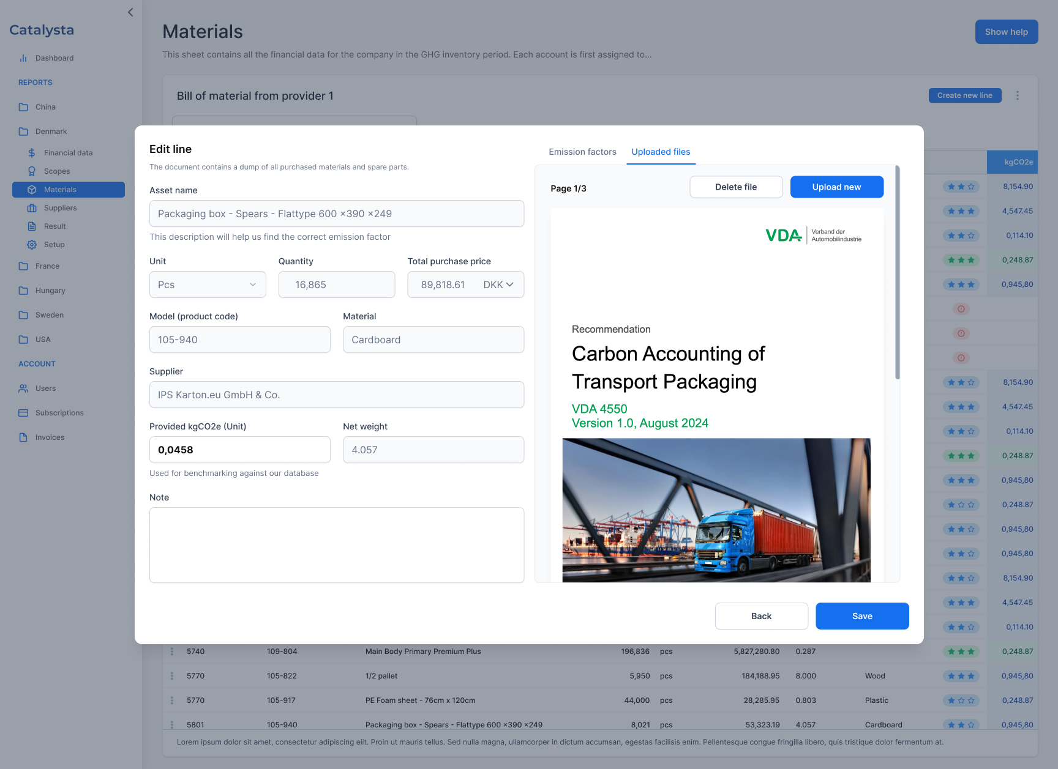
Task: Open the DKK currency dropdown
Action: point(498,284)
